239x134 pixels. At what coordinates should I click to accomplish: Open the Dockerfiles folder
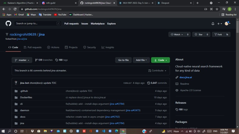pos(26,97)
